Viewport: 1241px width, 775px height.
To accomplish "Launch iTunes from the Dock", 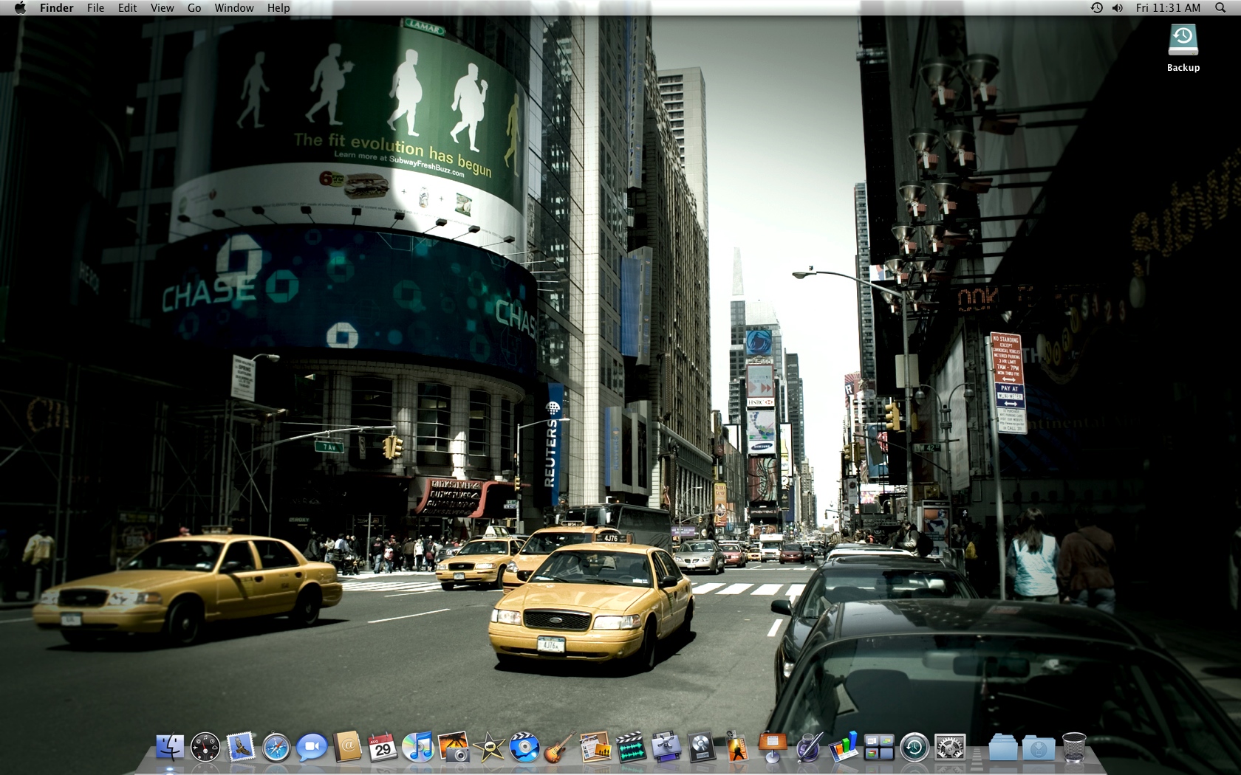I will tap(418, 748).
